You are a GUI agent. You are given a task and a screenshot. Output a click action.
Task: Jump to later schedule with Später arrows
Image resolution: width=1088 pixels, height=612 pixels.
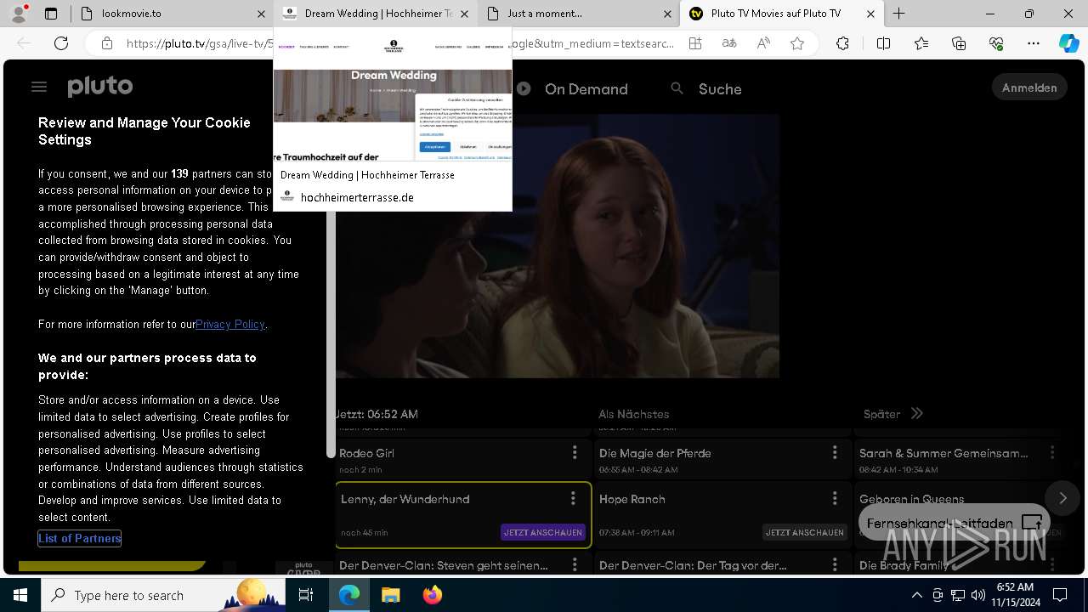click(x=917, y=414)
